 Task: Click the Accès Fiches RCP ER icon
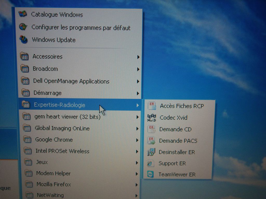point(152,106)
